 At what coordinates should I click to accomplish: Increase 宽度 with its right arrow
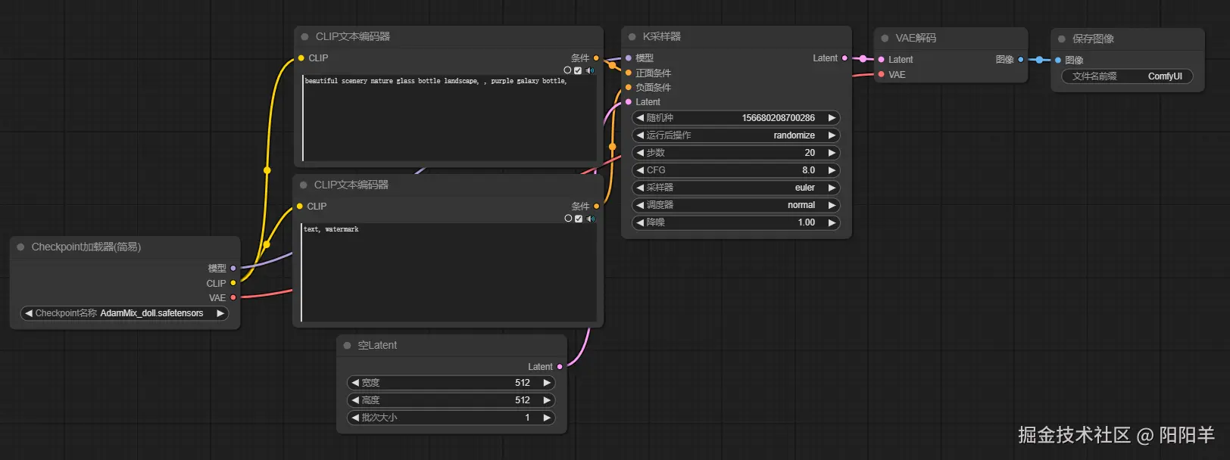[x=547, y=383]
